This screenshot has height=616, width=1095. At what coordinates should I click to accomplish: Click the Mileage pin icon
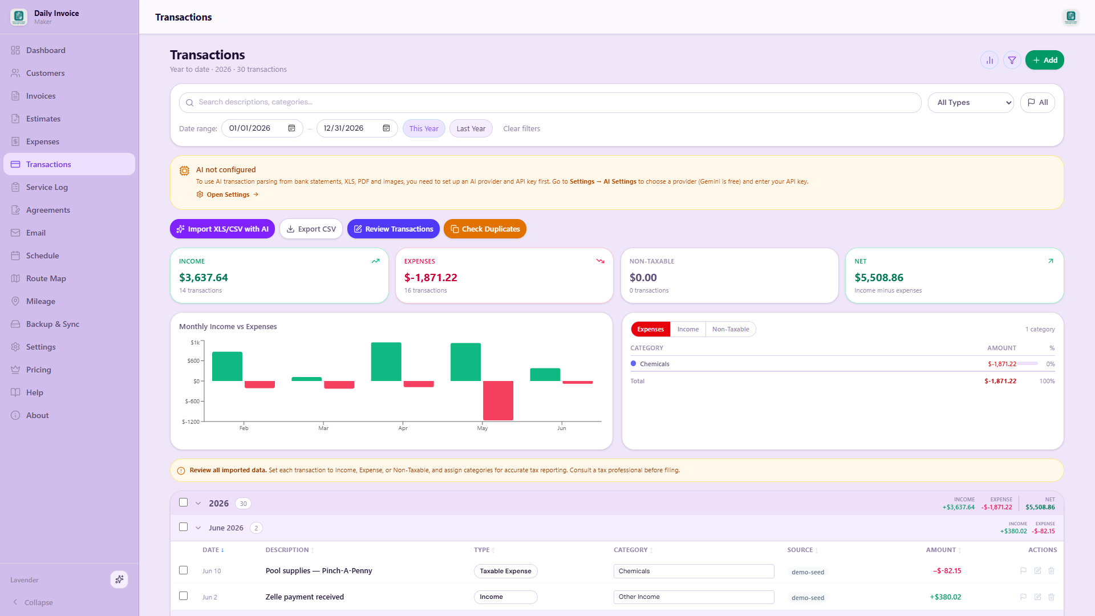point(15,301)
